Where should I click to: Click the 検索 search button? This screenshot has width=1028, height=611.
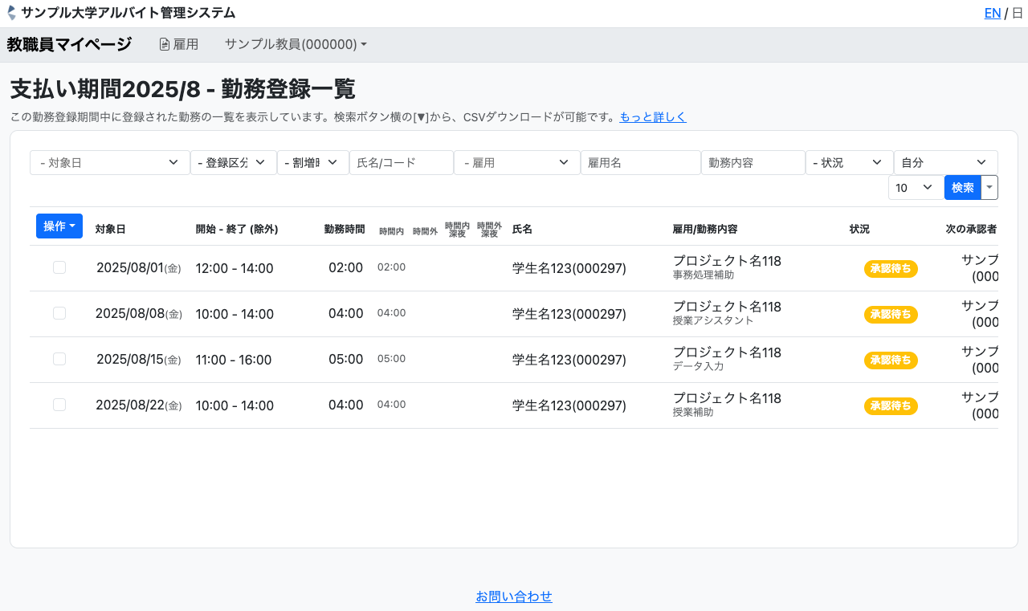pyautogui.click(x=963, y=187)
